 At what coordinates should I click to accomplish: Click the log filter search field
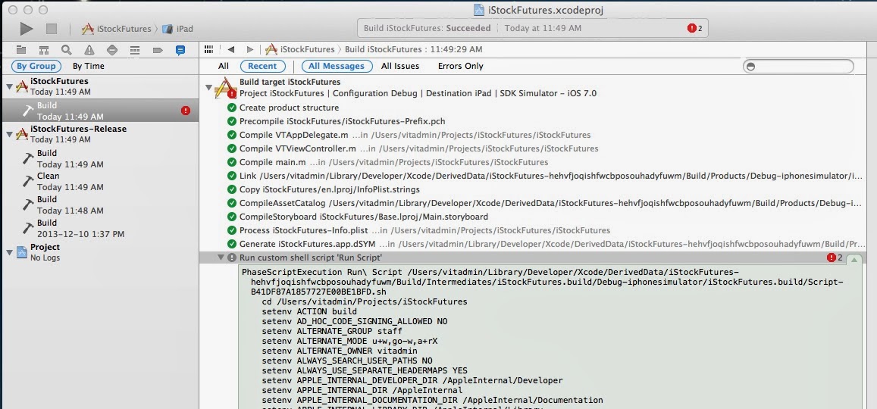[799, 67]
